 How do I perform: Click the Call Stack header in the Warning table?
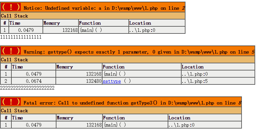pos(14,60)
